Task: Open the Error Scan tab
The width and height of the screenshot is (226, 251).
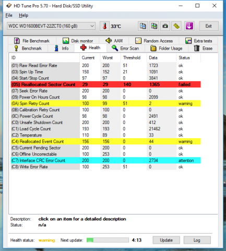Action: coord(125,48)
